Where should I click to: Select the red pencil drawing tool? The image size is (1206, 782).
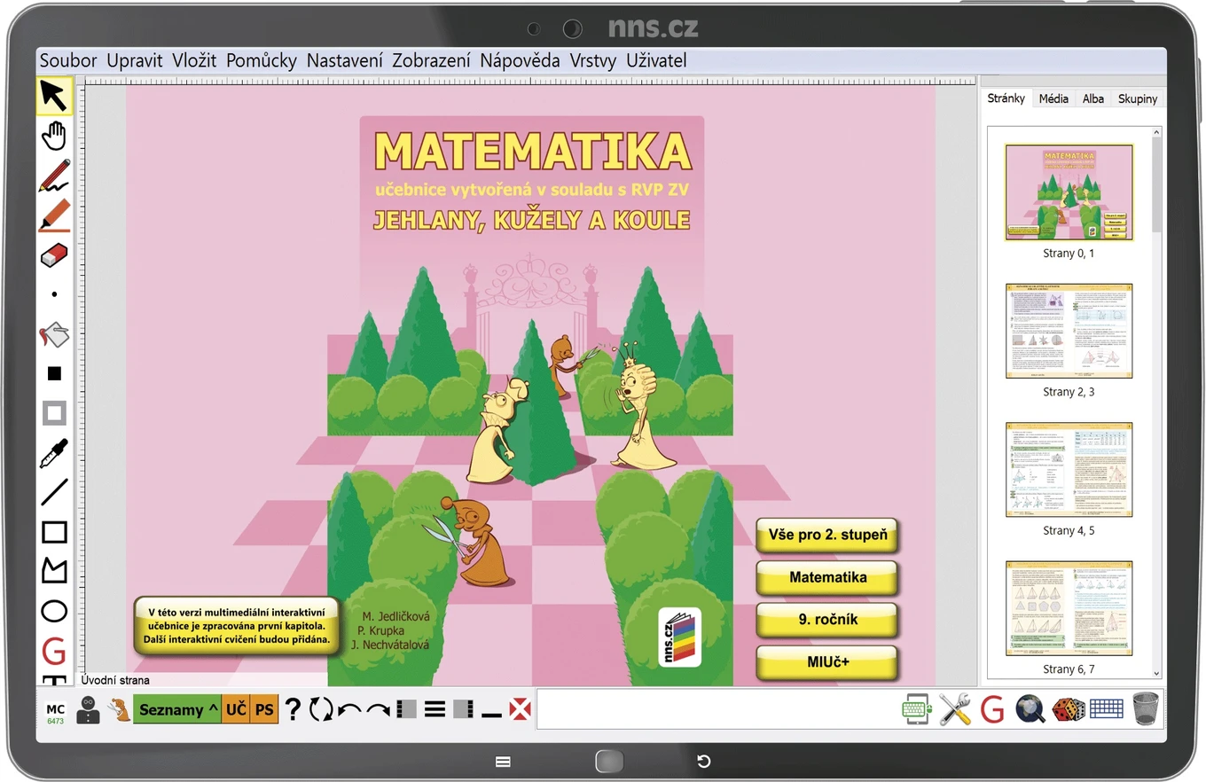click(54, 176)
